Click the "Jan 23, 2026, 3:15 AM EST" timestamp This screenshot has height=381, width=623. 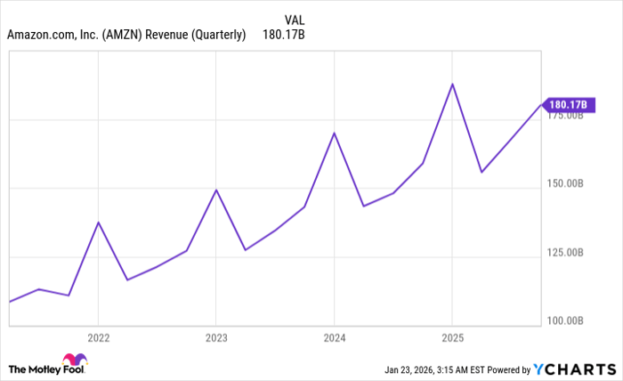[434, 370]
